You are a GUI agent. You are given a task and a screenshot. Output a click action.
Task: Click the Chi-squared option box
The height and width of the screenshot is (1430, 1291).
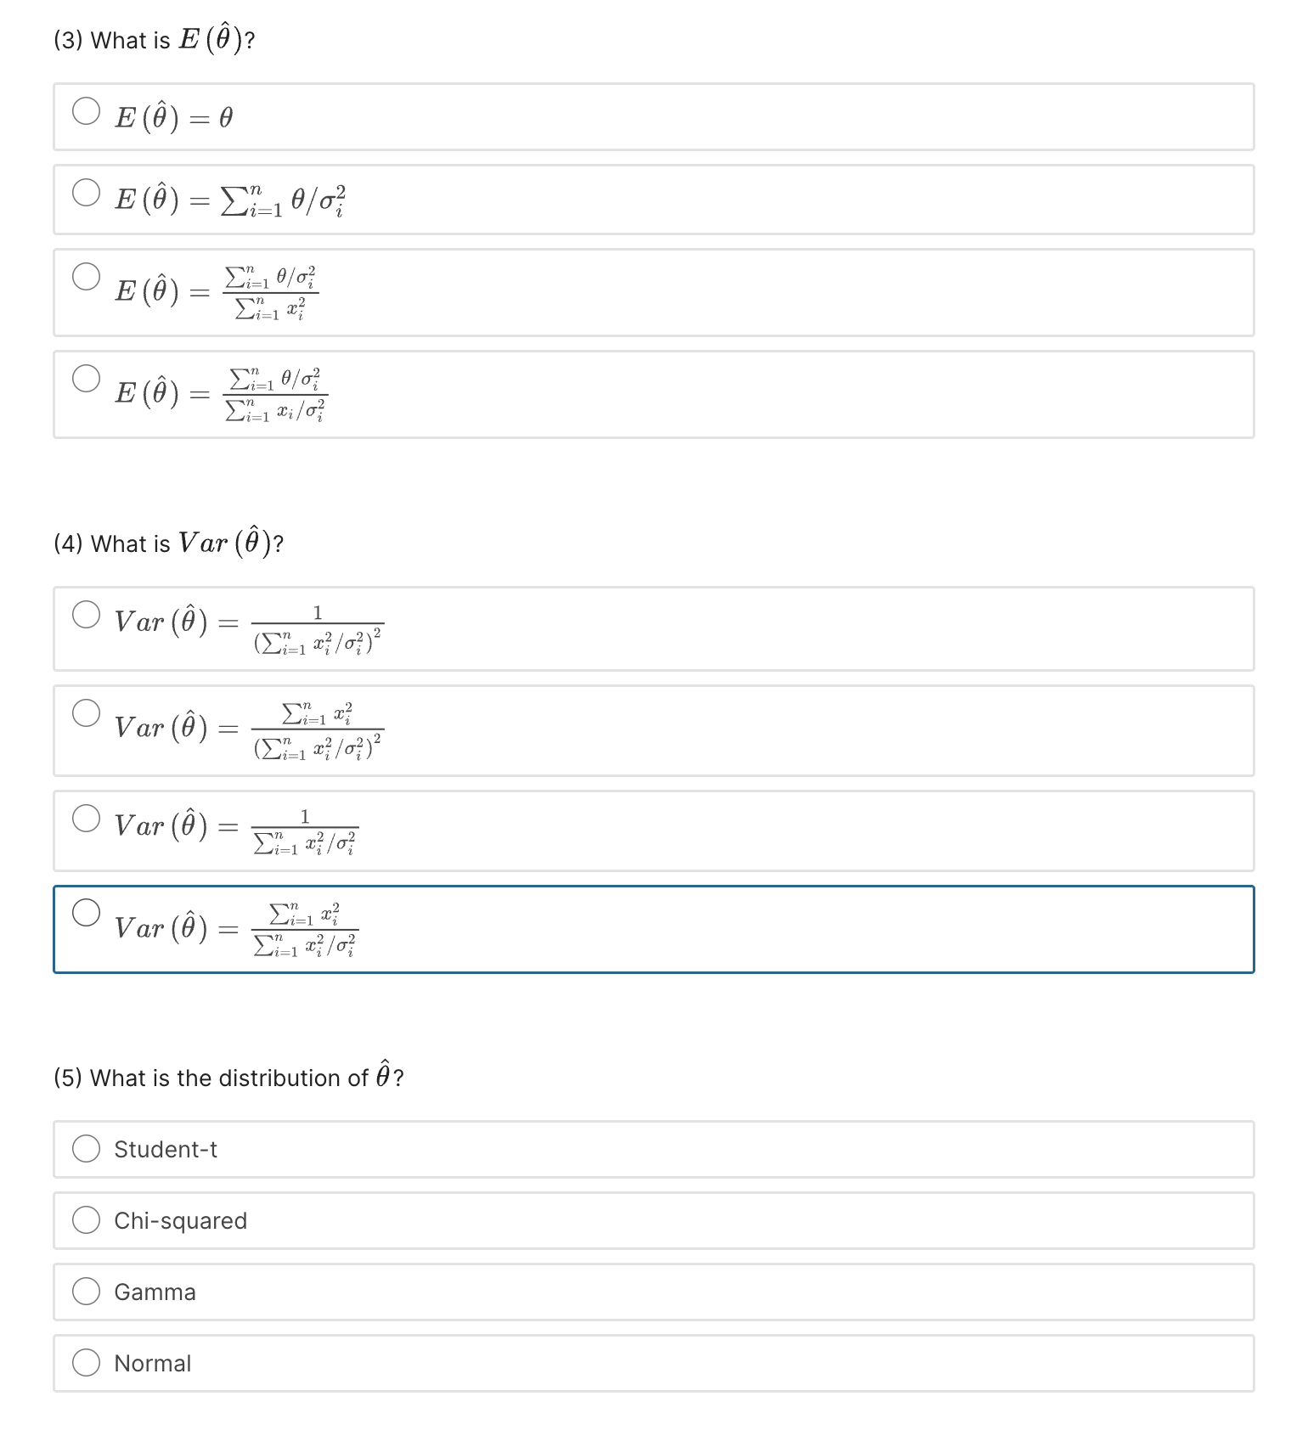pos(645,1220)
